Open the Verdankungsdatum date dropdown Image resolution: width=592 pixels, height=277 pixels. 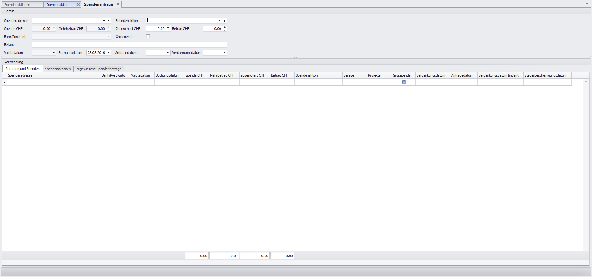coord(224,53)
